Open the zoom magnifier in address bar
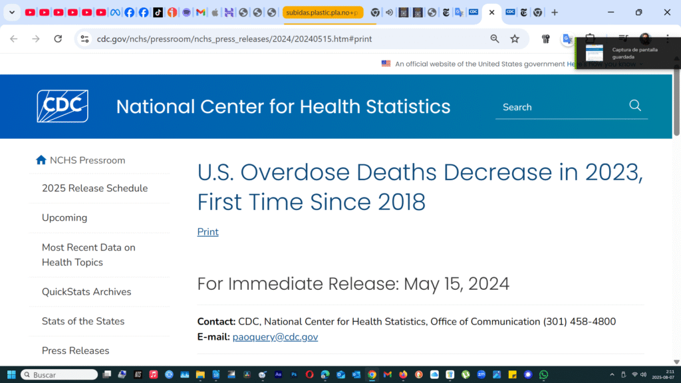Image resolution: width=681 pixels, height=383 pixels. [x=495, y=39]
